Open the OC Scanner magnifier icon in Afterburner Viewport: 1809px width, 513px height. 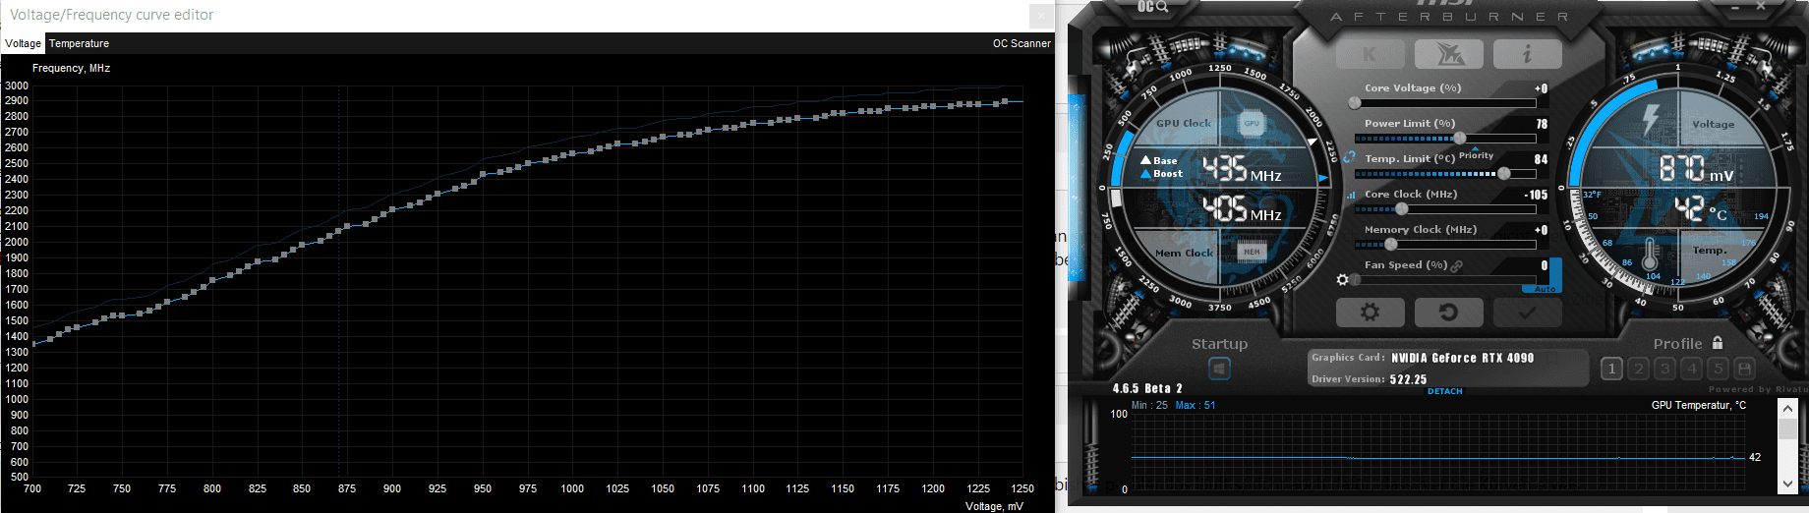click(x=1152, y=7)
